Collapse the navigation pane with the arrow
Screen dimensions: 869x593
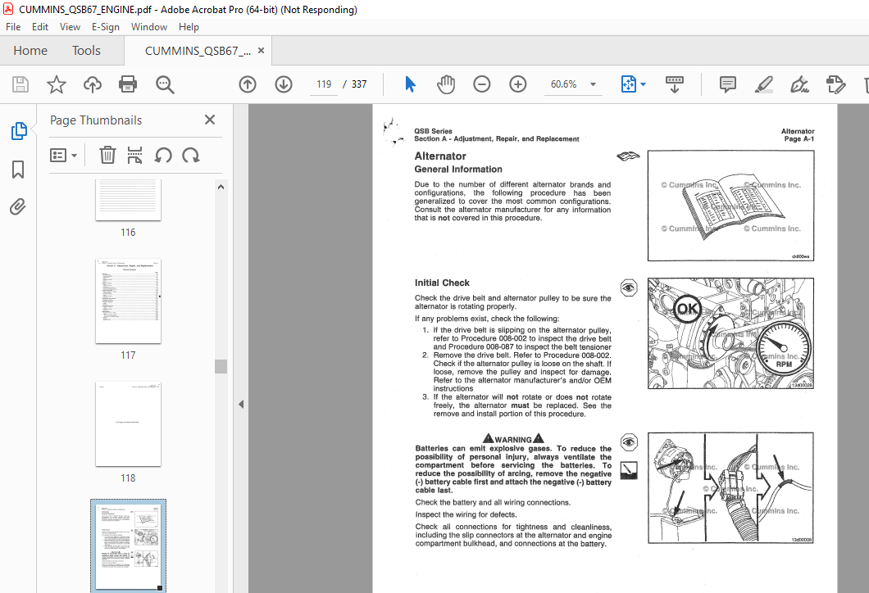pos(241,404)
